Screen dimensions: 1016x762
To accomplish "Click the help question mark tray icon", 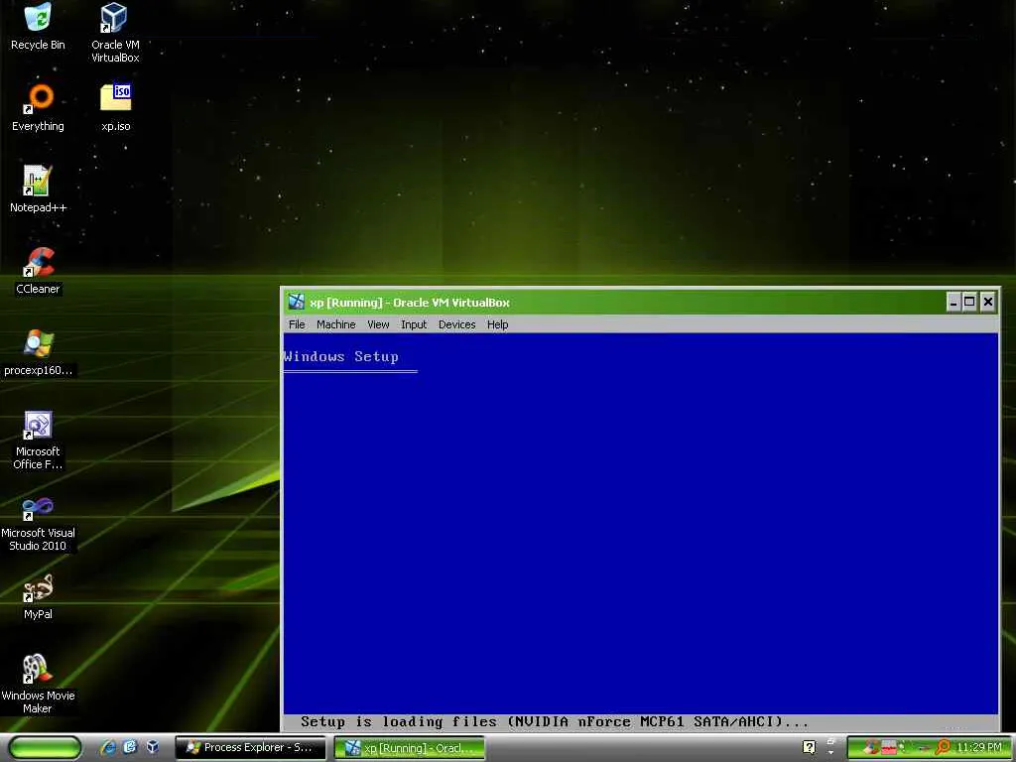I will point(809,747).
